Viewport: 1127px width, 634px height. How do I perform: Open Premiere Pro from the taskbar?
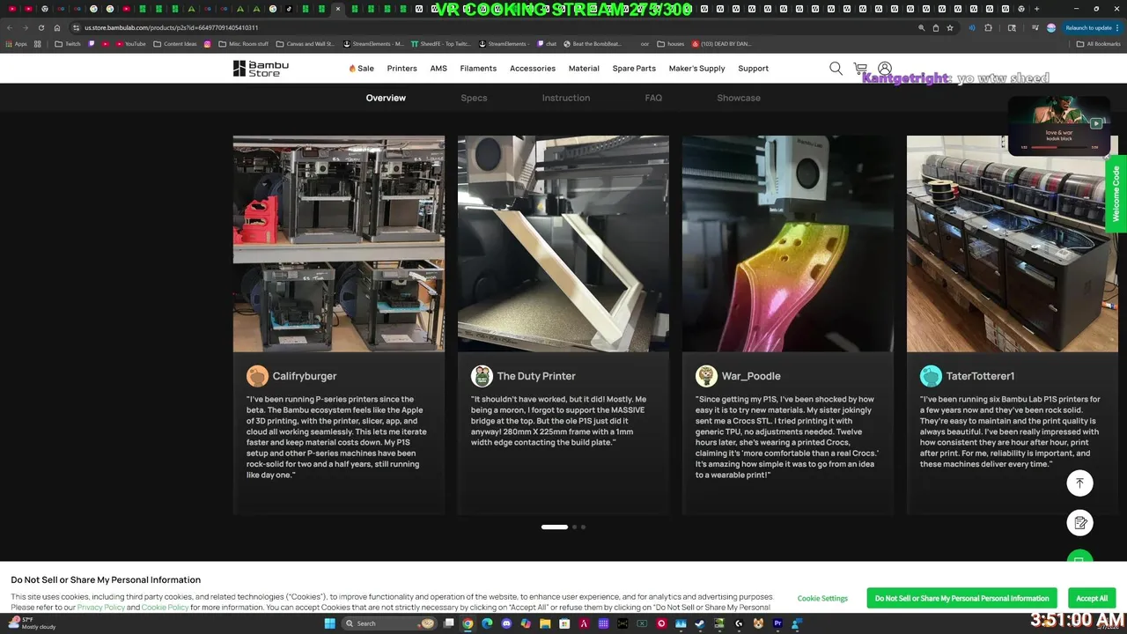[777, 623]
